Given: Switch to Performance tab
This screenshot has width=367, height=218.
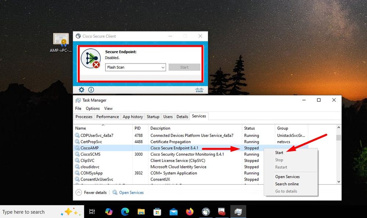Looking at the screenshot, I should tap(107, 117).
